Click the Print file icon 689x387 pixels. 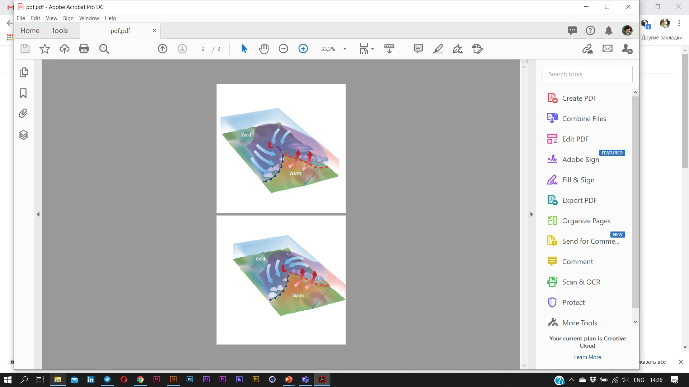[x=84, y=49]
